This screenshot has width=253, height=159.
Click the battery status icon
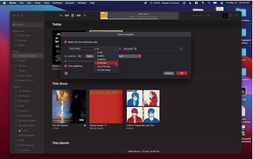click(215, 3)
